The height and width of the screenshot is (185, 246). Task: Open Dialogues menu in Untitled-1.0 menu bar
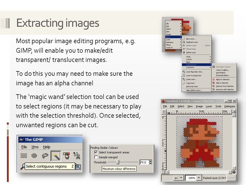pos(230,106)
